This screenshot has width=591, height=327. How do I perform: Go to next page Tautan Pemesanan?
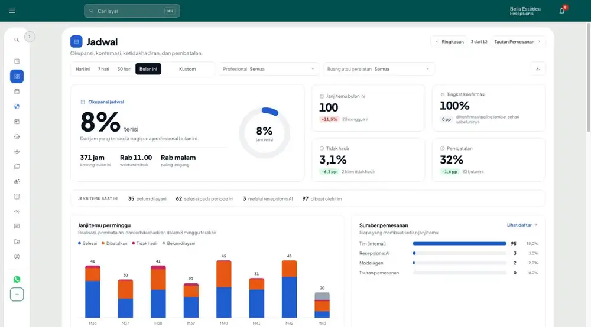(518, 42)
